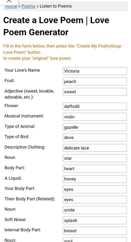
Task: Focus the Musical Instrument field with violin
Action: pos(95,117)
